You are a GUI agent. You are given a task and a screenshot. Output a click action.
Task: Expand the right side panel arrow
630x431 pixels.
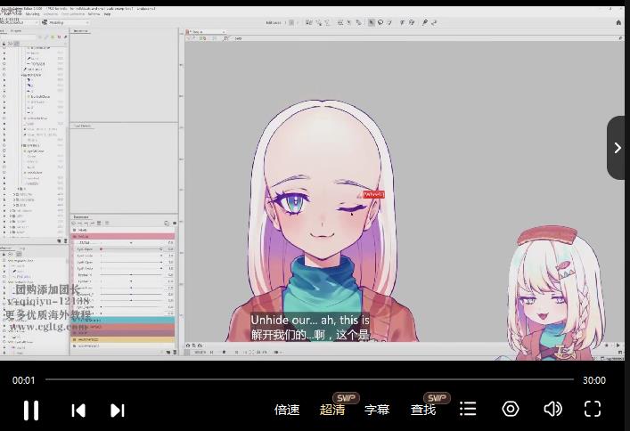618,148
